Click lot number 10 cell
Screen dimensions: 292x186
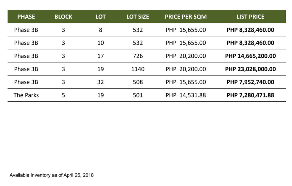click(x=101, y=43)
